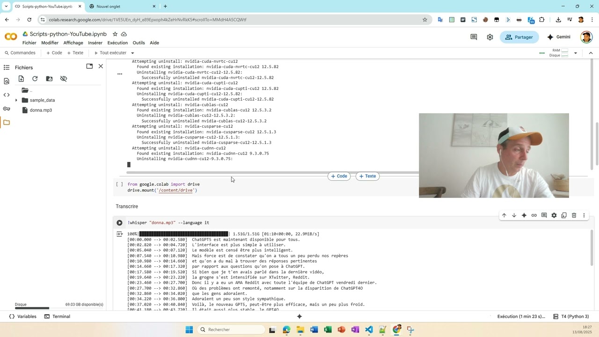This screenshot has height=337, width=599.
Task: Open the secrets key panel
Action: coord(7,109)
